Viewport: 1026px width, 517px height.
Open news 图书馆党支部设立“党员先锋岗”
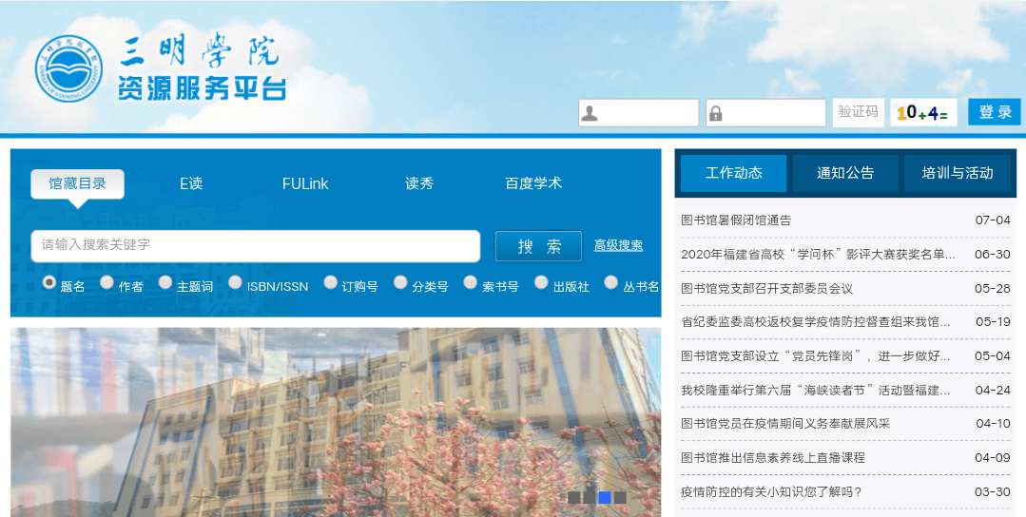(x=815, y=355)
